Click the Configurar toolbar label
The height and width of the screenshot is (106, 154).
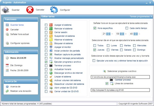pos(65,10)
